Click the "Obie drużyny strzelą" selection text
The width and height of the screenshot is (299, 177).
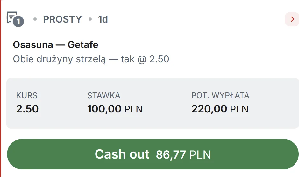click(59, 59)
